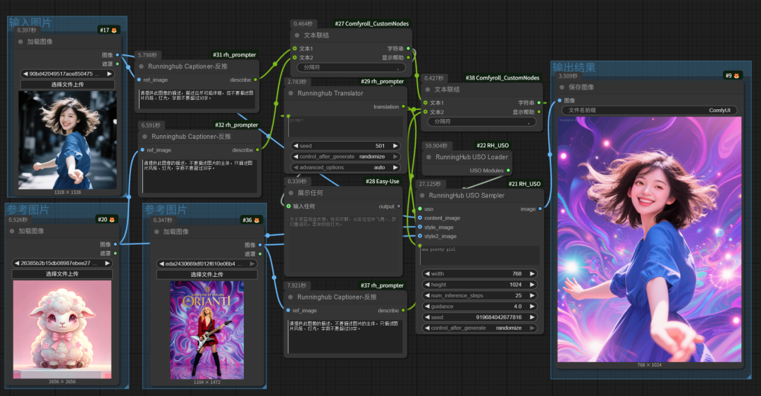The image size is (761, 396).
Task: Click previous-image arrow beside 26385b2b15db08987ebee27
Action: click(16, 263)
